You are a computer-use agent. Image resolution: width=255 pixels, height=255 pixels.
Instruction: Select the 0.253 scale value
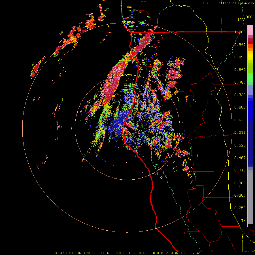(240, 208)
